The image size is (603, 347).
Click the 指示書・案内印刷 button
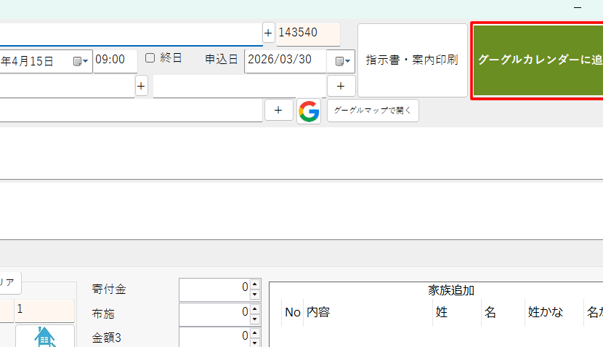[x=412, y=60]
